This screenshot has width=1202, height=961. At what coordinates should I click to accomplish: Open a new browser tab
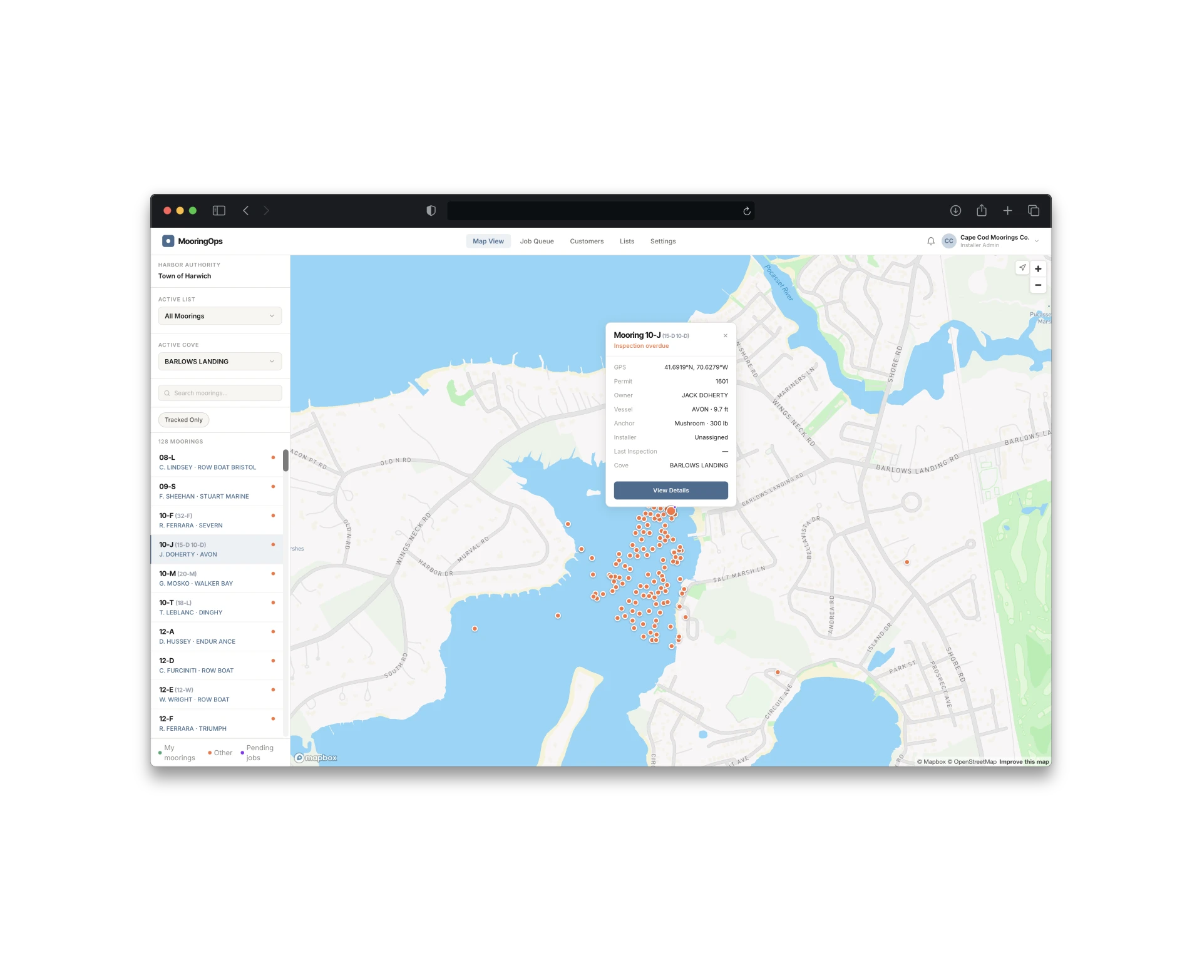click(x=1007, y=210)
